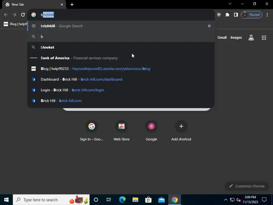This screenshot has height=205, width=273.
Task: Open the muted volume tray icon
Action: (x=239, y=200)
